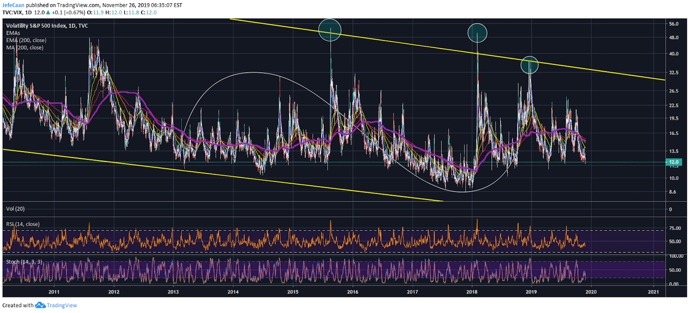Click the 22.5 price axis label

[673, 105]
